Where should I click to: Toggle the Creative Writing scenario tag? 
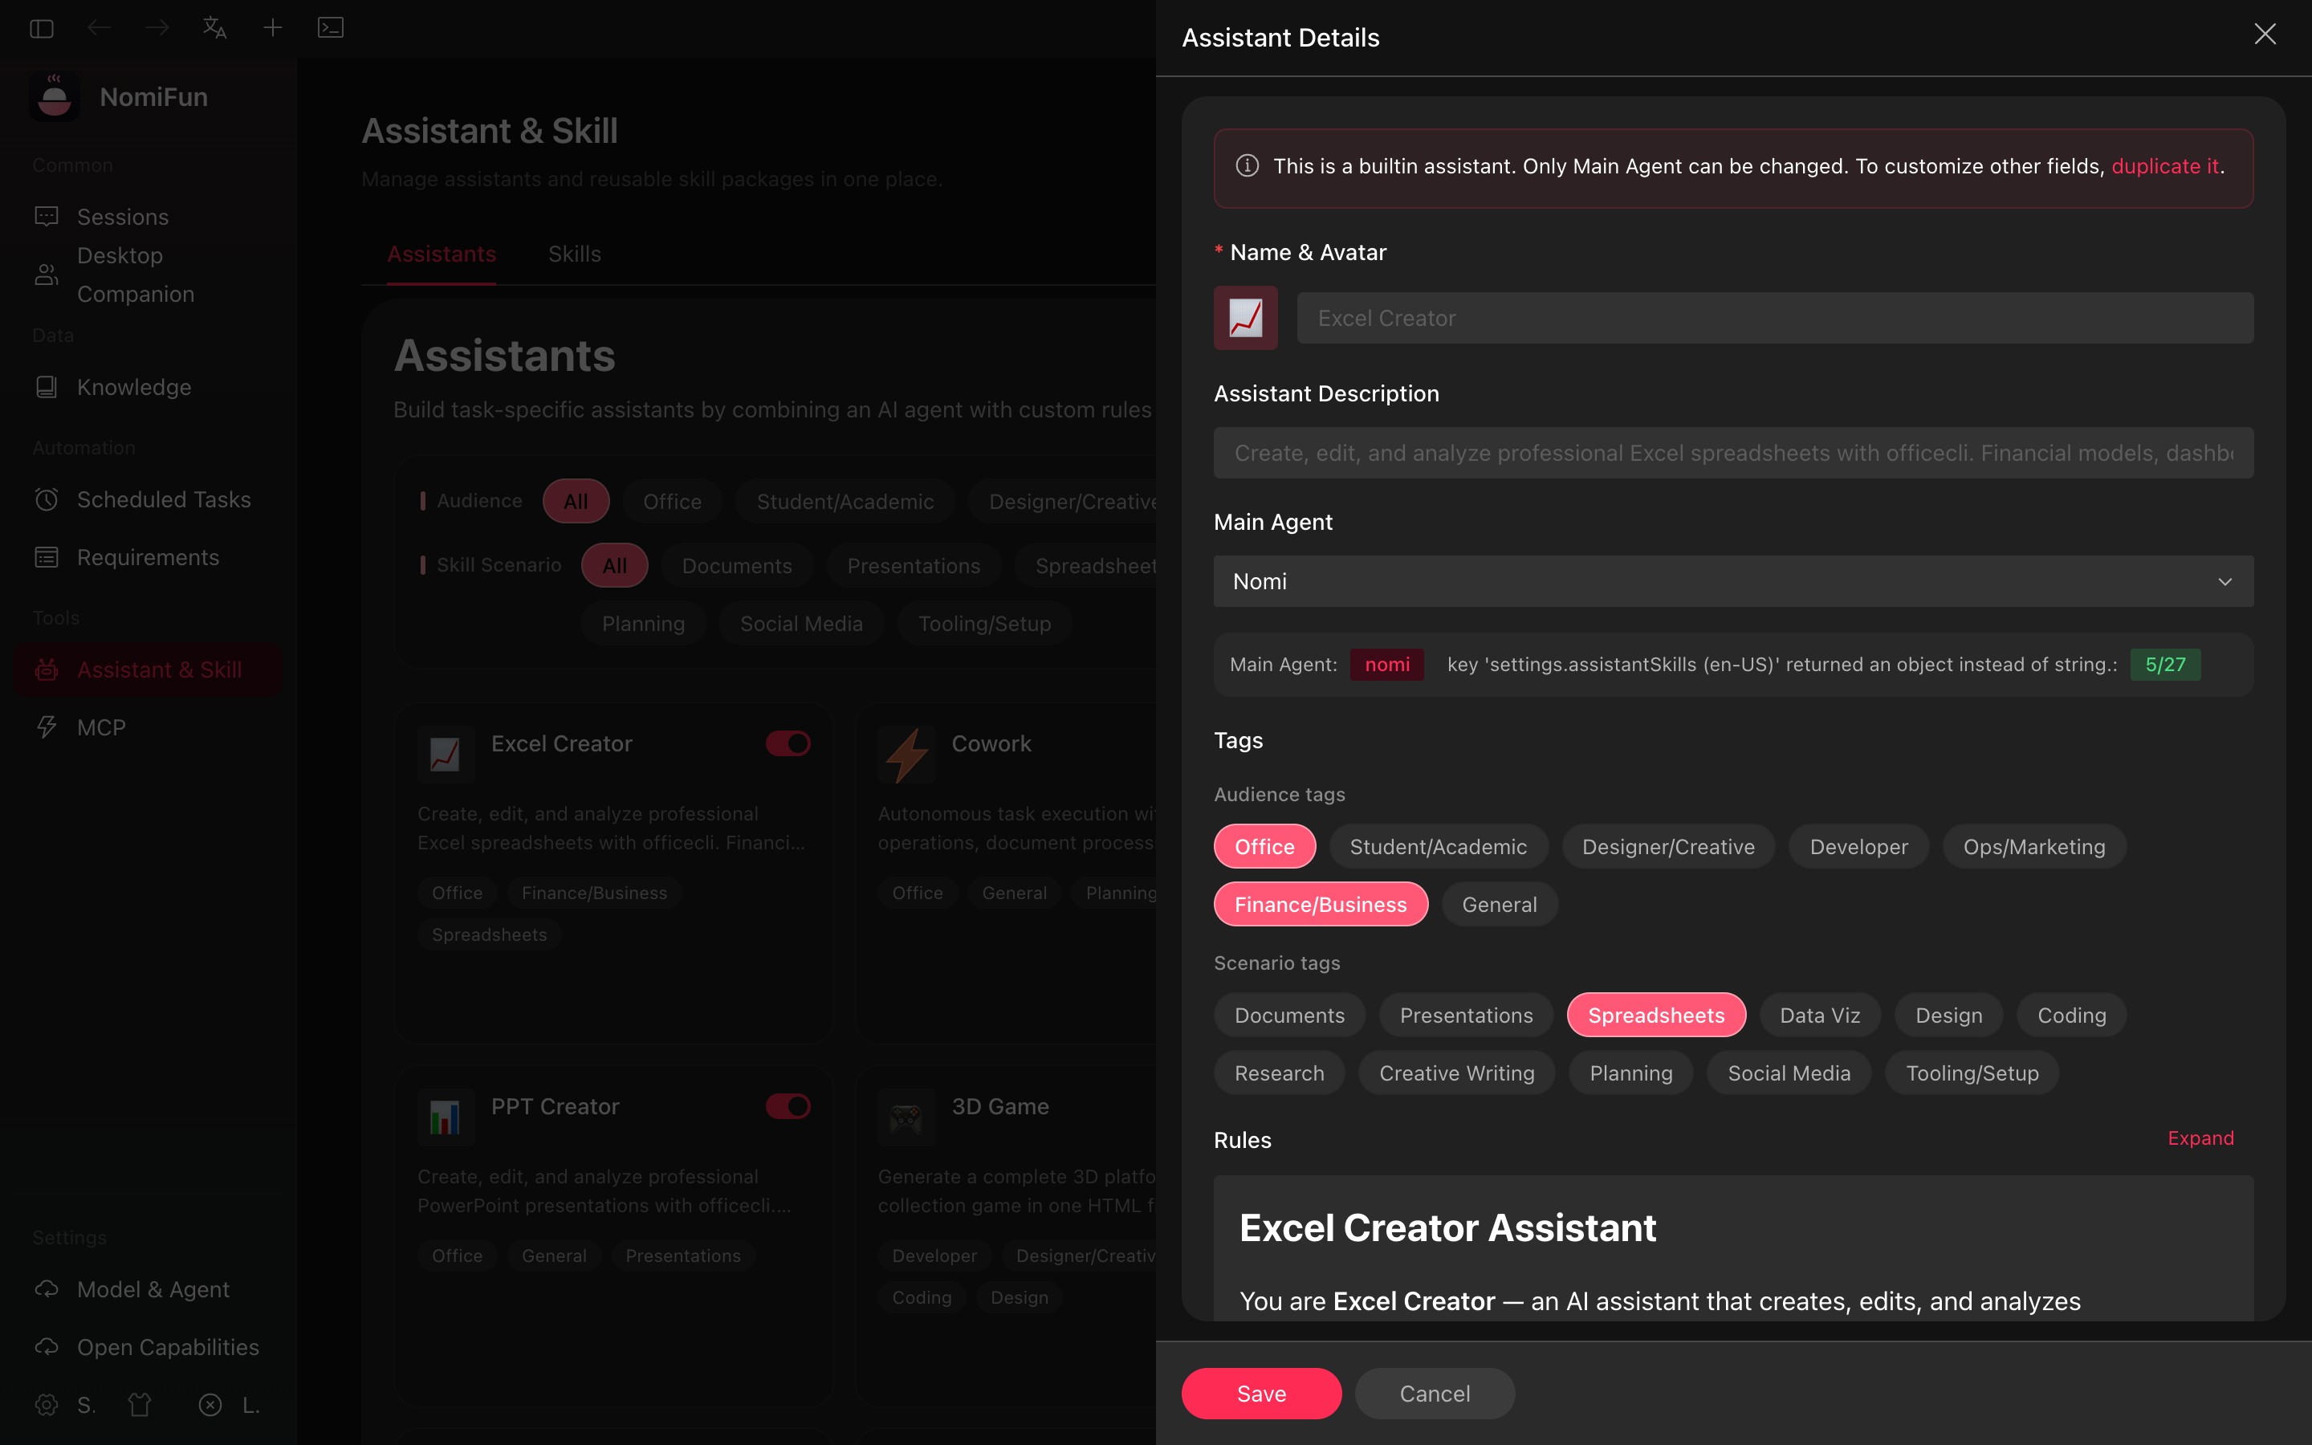click(1457, 1073)
